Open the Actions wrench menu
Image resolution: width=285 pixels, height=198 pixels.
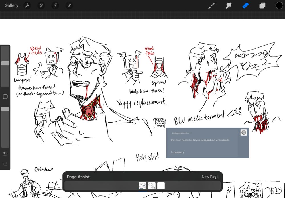coord(27,5)
